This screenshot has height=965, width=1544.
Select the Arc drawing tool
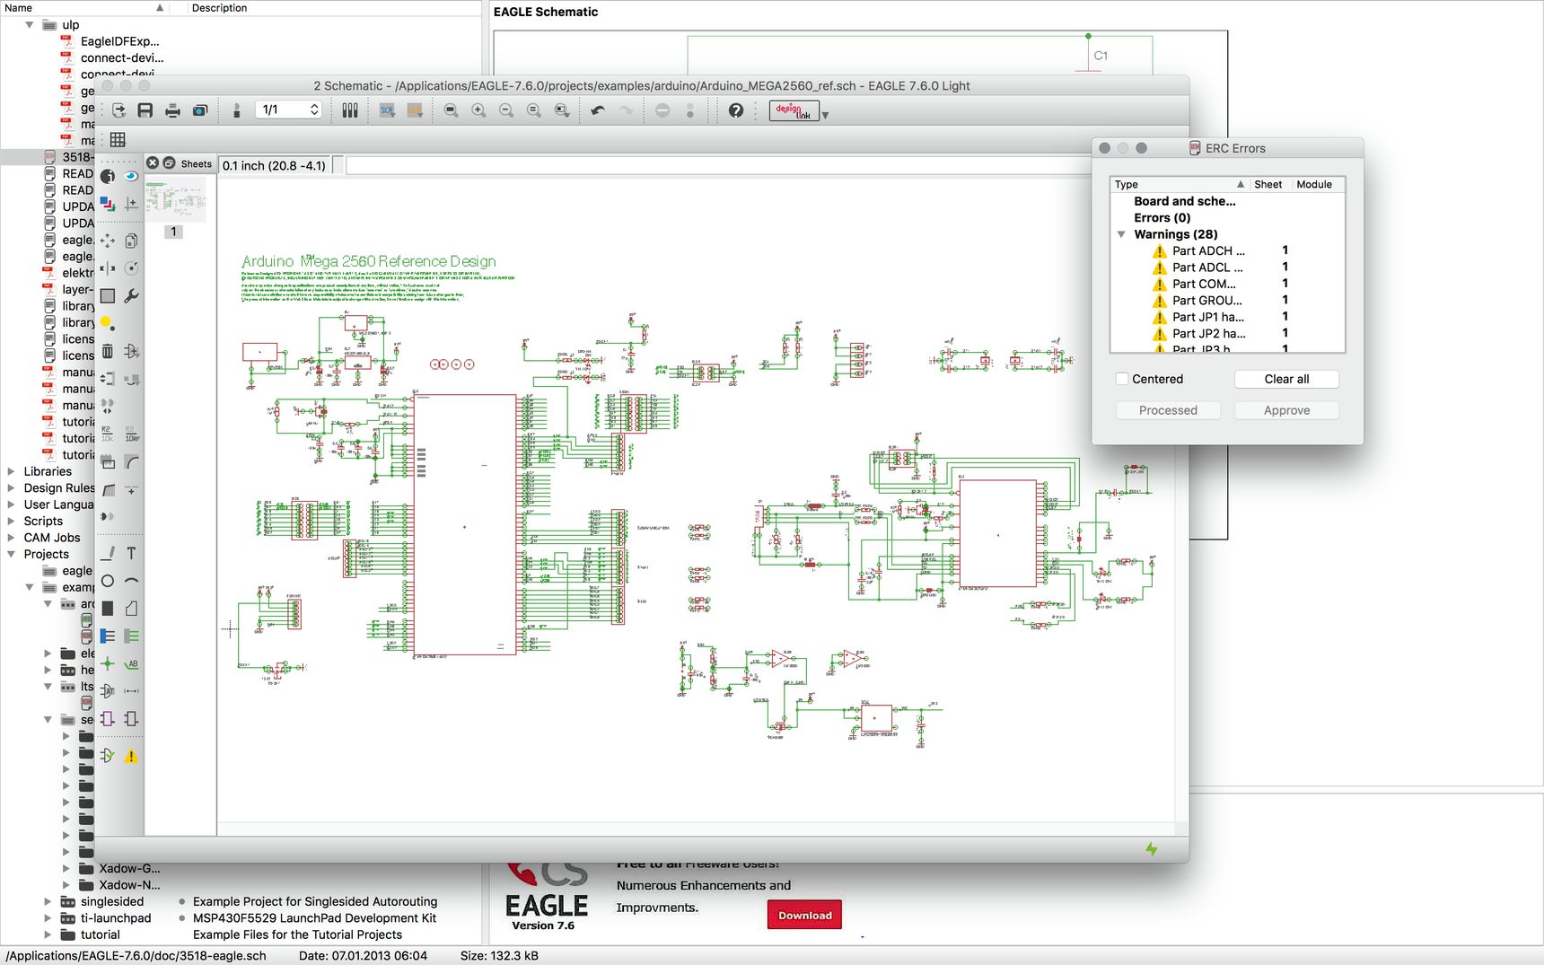pyautogui.click(x=131, y=581)
